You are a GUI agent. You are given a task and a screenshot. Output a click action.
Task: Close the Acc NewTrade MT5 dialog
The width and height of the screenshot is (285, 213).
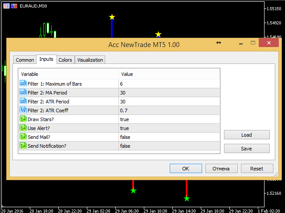[269, 43]
